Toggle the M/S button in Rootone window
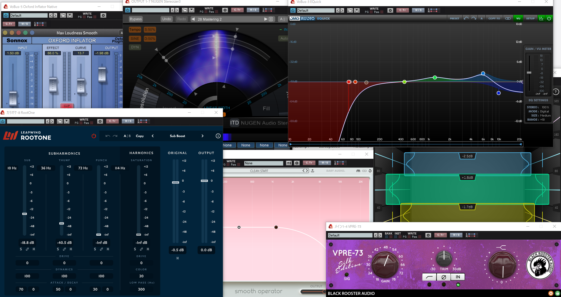Screen dimensions: 561x297 click(x=128, y=121)
